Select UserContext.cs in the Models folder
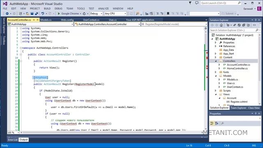 click(235, 87)
